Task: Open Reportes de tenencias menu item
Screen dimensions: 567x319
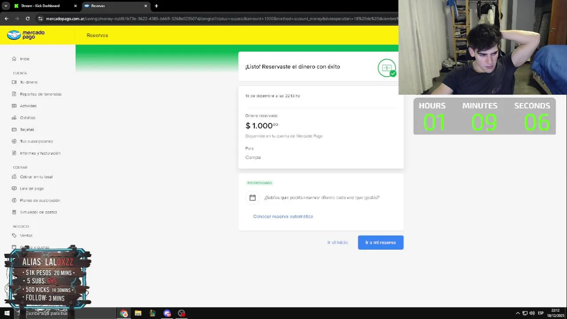Action: 40,94
